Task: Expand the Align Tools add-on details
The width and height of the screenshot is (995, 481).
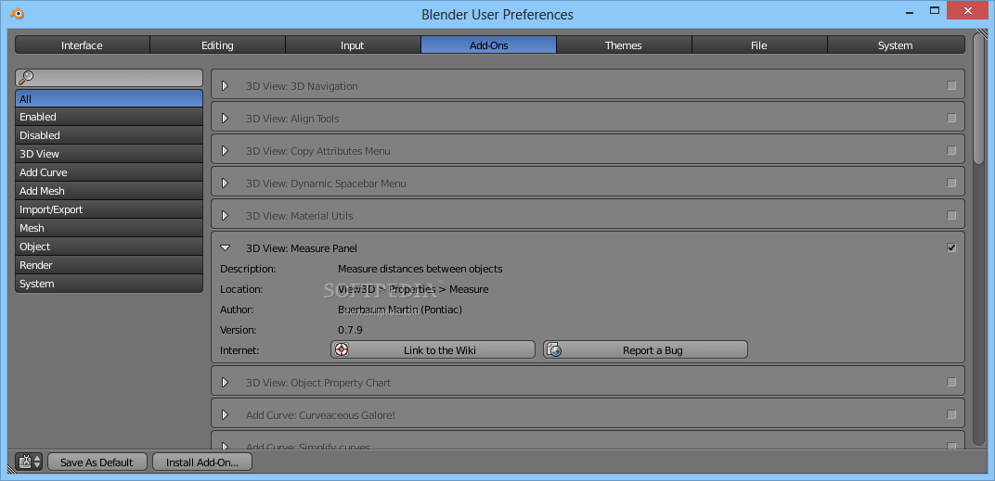Action: (x=225, y=118)
